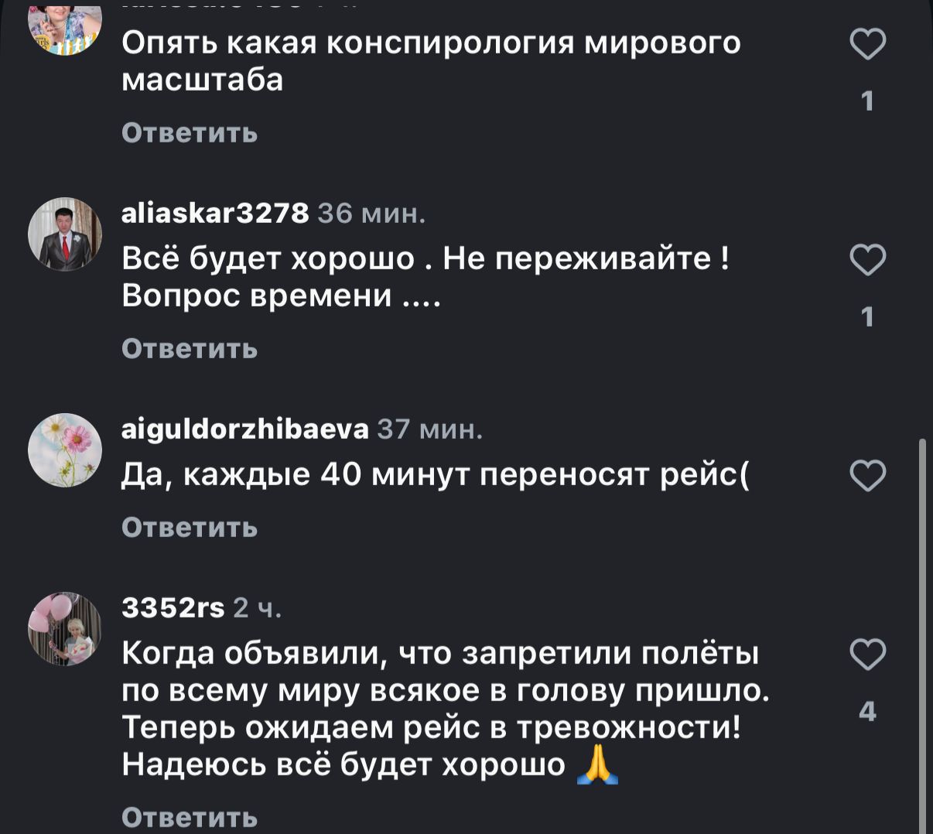Like aliaskar3278's comment with the heart
Image resolution: width=933 pixels, height=834 pixels.
click(x=867, y=260)
